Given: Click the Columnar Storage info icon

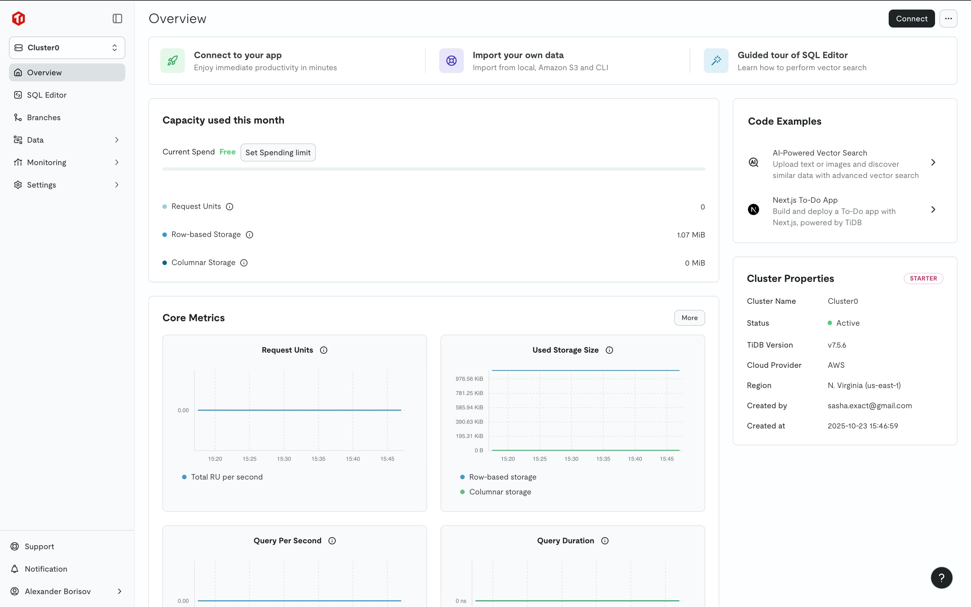Looking at the screenshot, I should (244, 263).
